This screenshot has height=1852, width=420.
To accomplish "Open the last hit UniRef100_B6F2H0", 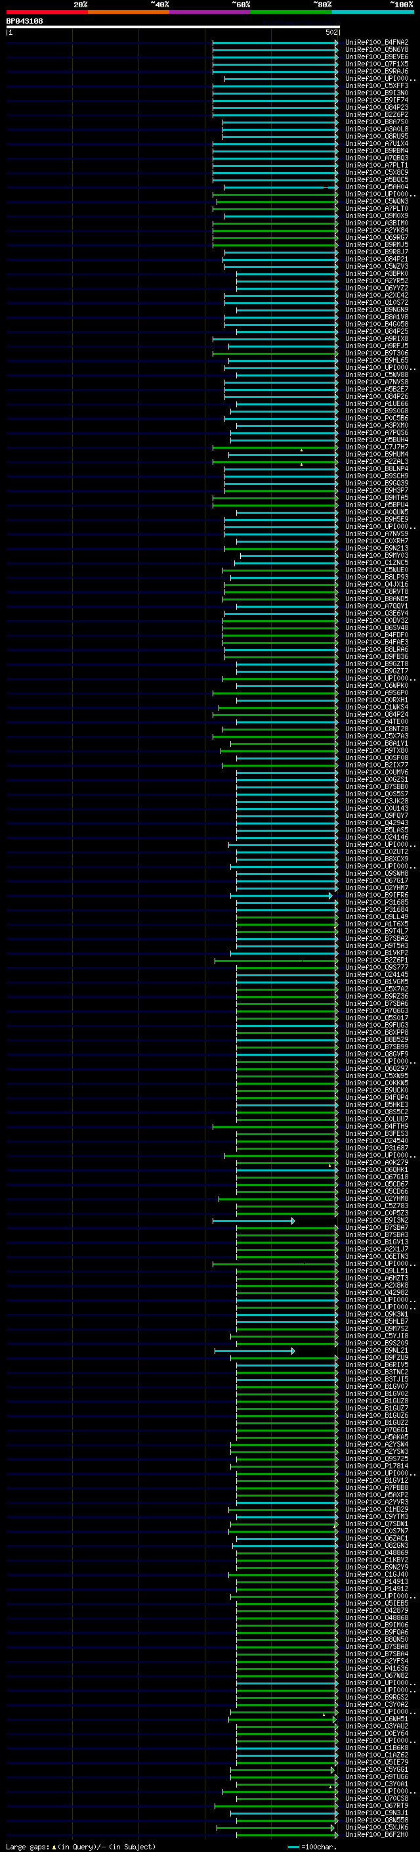I will click(376, 1835).
